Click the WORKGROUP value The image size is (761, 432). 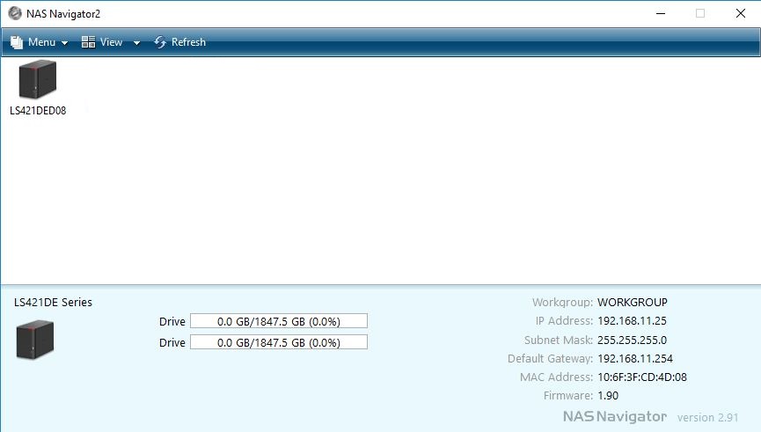click(633, 303)
